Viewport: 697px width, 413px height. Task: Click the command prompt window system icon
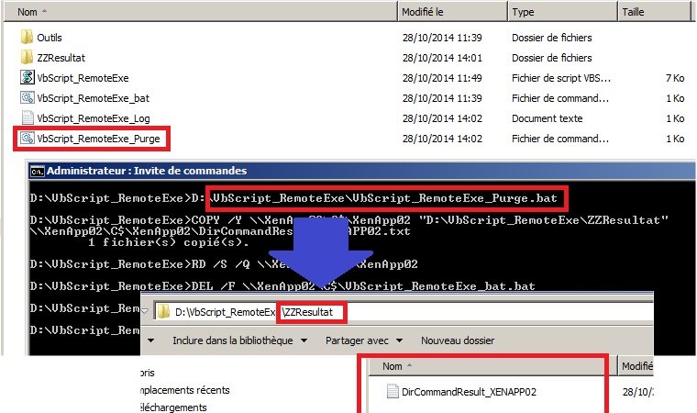pos(38,171)
